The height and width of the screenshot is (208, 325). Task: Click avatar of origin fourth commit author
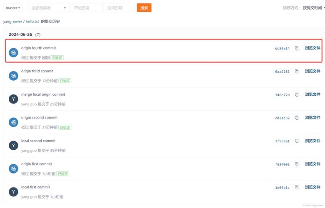[x=14, y=52]
